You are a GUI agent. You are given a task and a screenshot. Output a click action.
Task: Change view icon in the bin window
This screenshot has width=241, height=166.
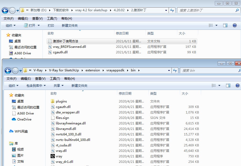214,85
